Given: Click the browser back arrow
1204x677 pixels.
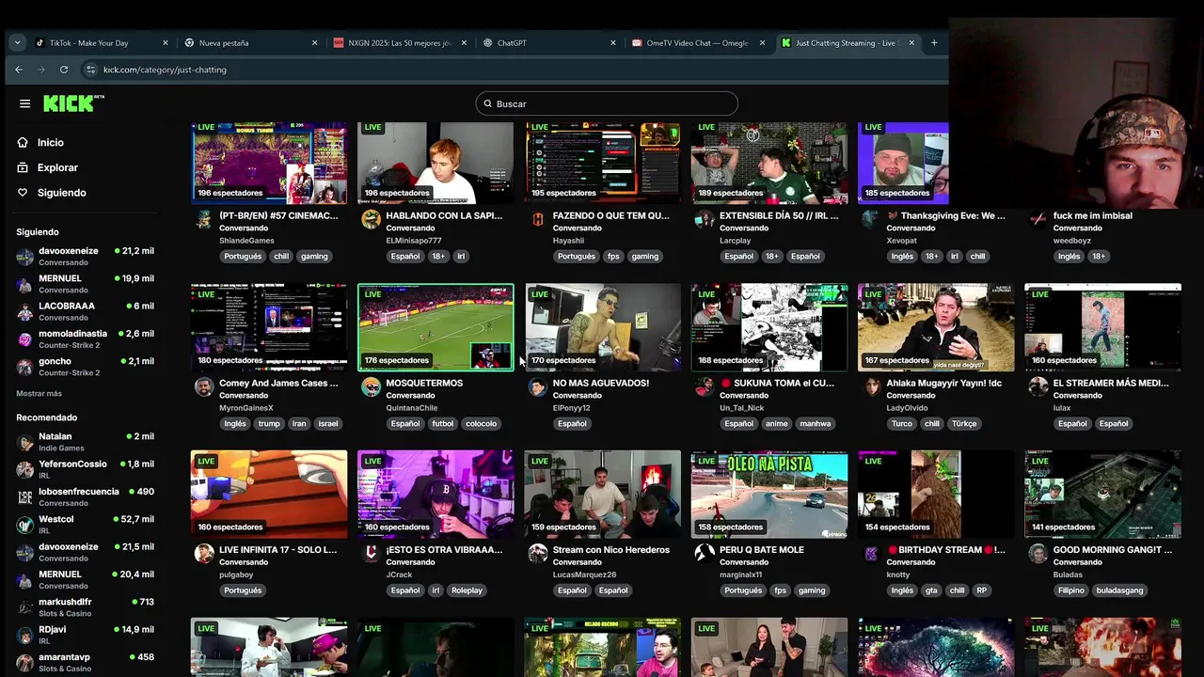Looking at the screenshot, I should (19, 70).
